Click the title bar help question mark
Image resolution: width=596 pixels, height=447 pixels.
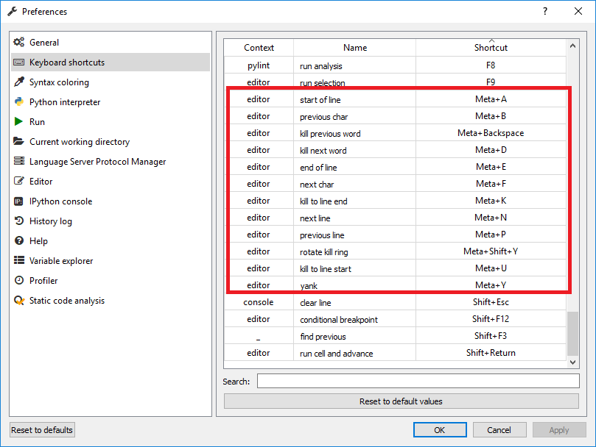click(x=545, y=11)
